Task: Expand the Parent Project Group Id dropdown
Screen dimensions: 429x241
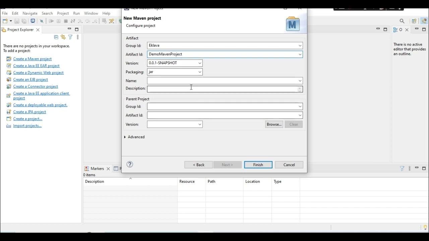Action: tap(300, 106)
